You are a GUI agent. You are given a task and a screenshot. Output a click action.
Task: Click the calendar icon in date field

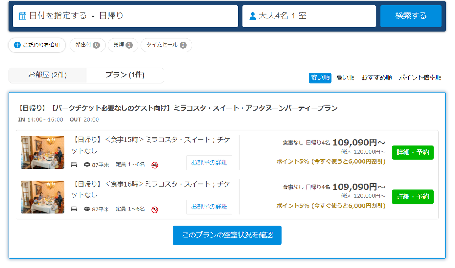[x=23, y=16]
